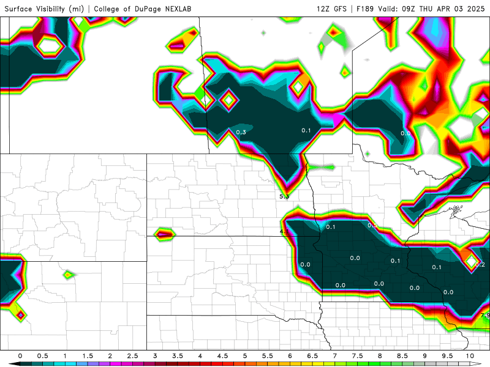The width and height of the screenshot is (490, 367).
Task: Click the colorbar tick label "1.5"
Action: (88, 356)
